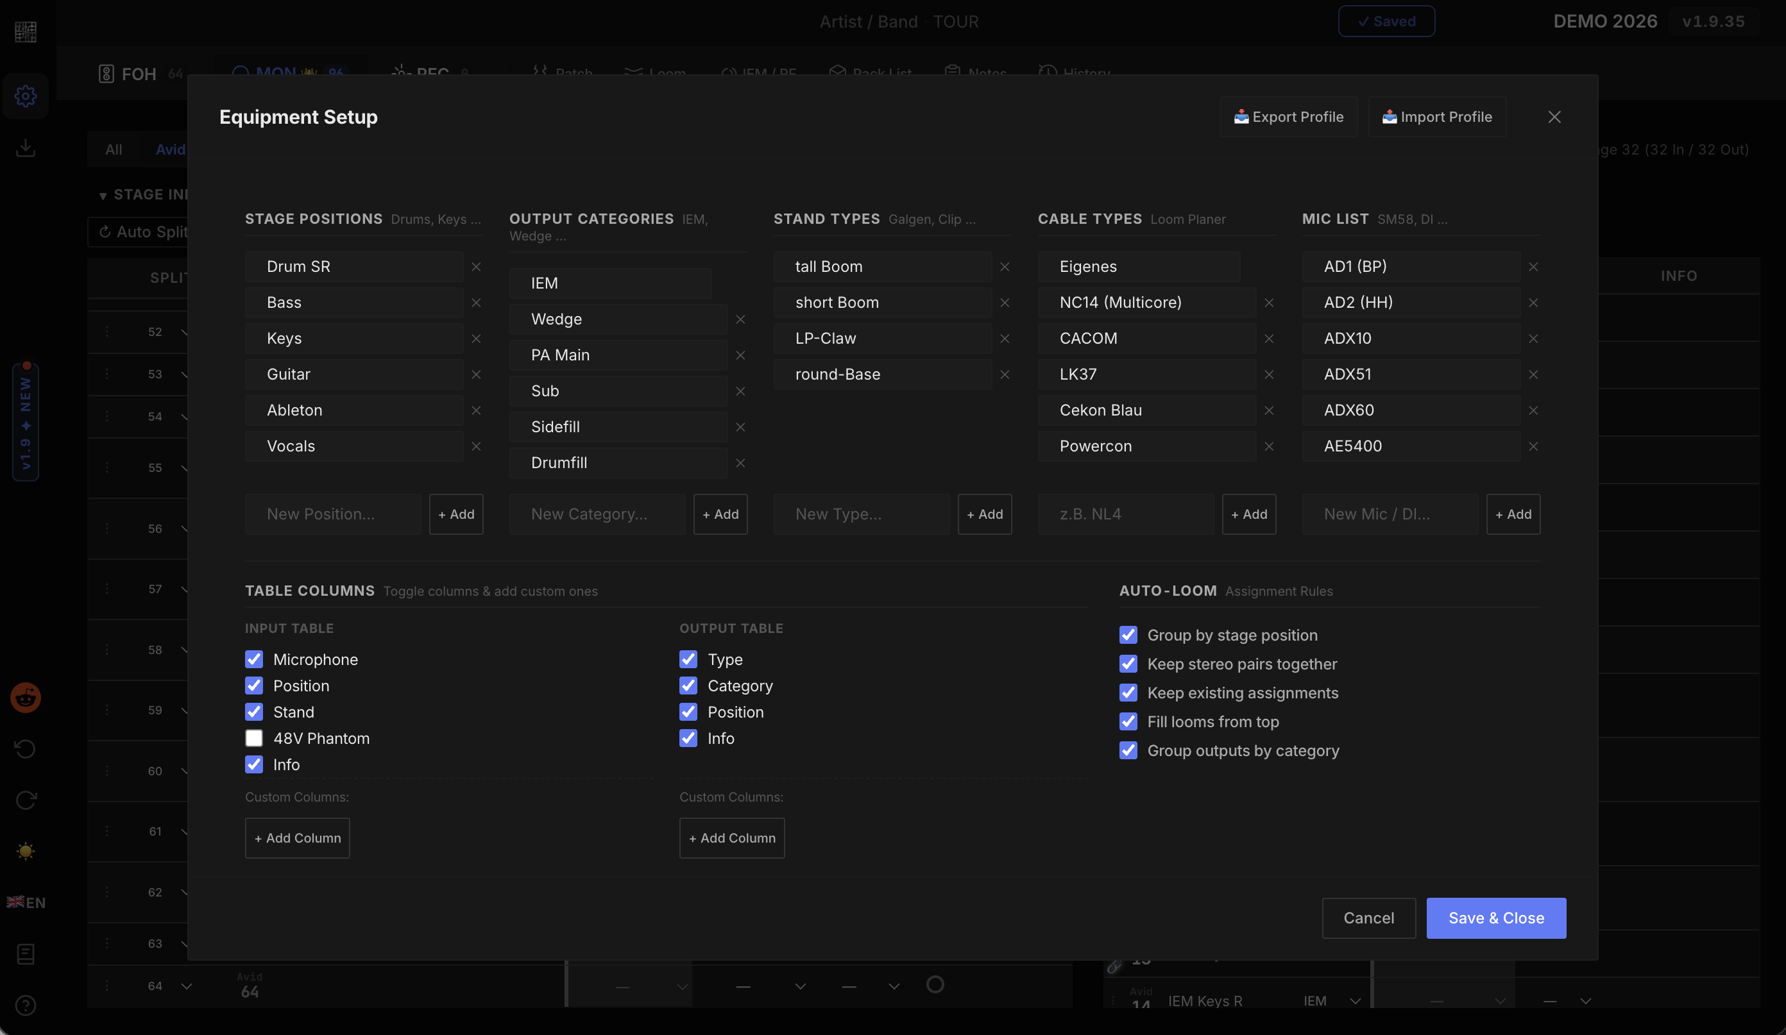1786x1035 pixels.
Task: Delete PA Main output category
Action: 740,356
